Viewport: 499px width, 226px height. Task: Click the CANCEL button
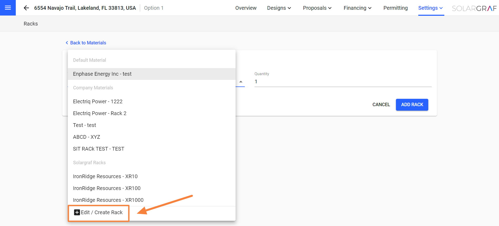[381, 105]
